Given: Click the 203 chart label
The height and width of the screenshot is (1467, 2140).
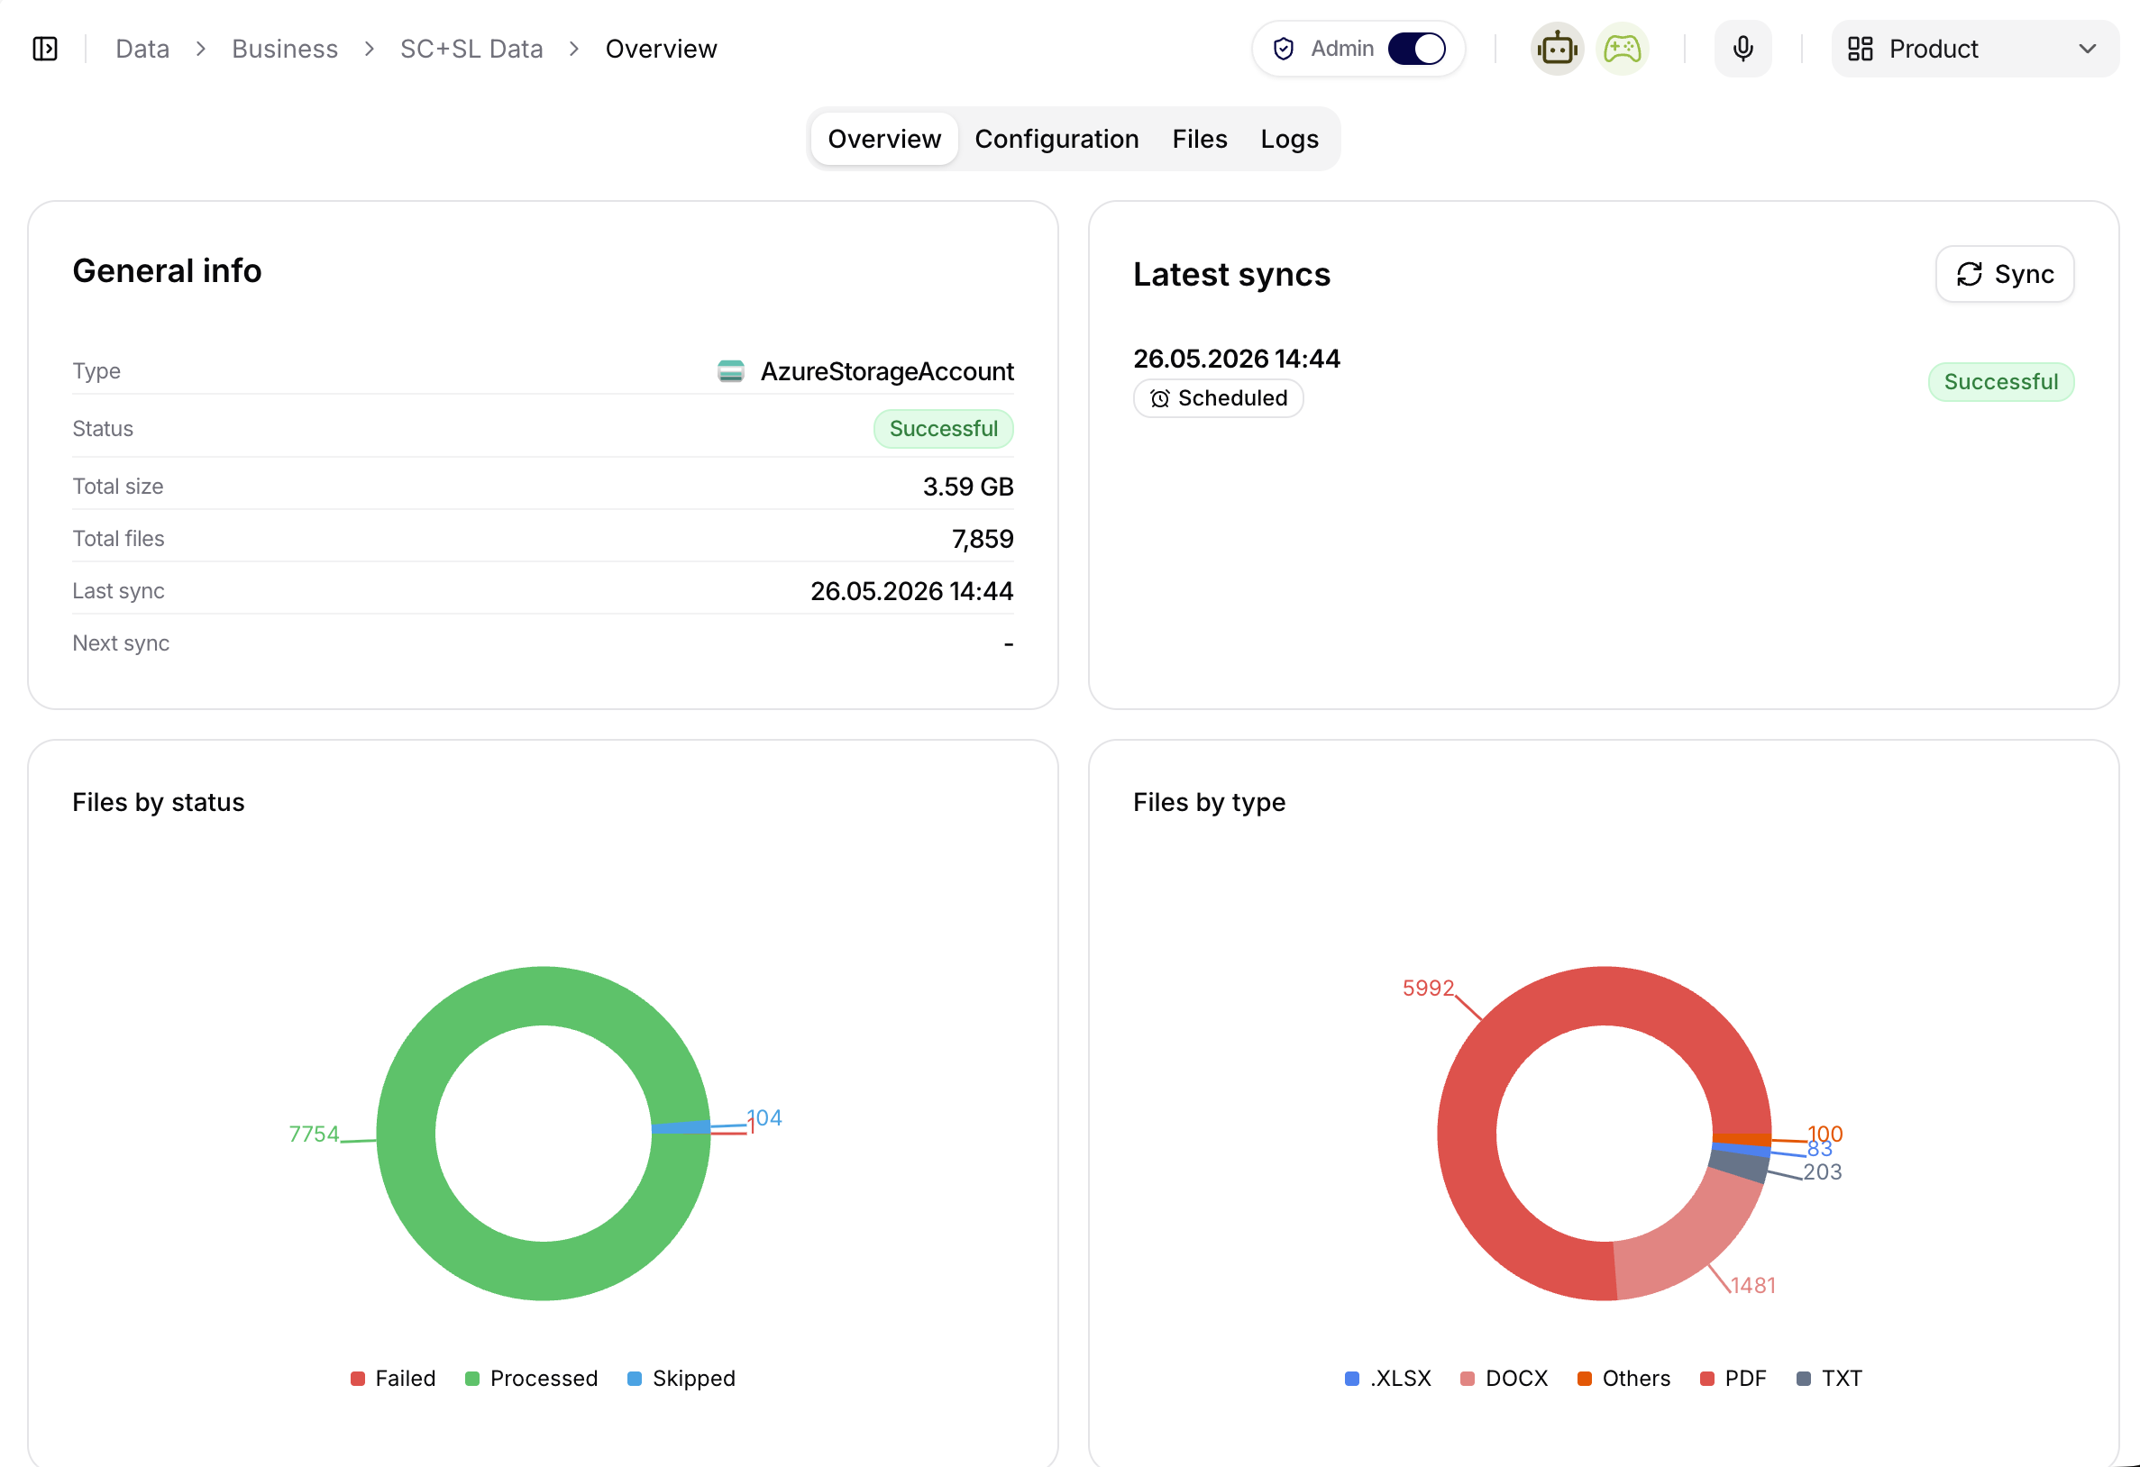Looking at the screenshot, I should coord(1822,1171).
